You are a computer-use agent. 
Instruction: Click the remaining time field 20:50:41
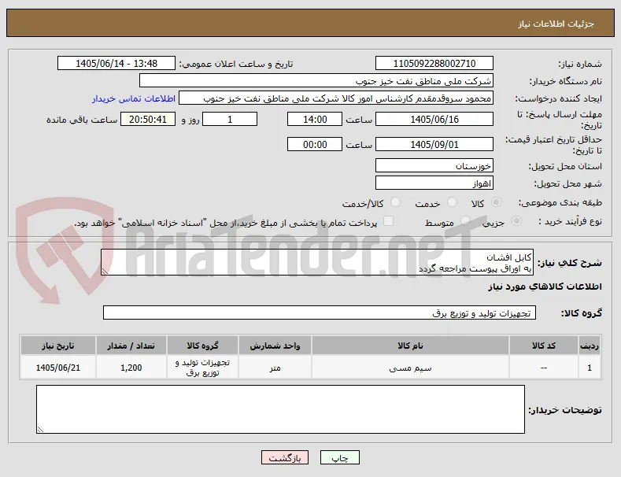[148, 120]
